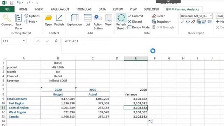The image size is (224, 126).
Task: Select column E header
Action: (x=136, y=58)
